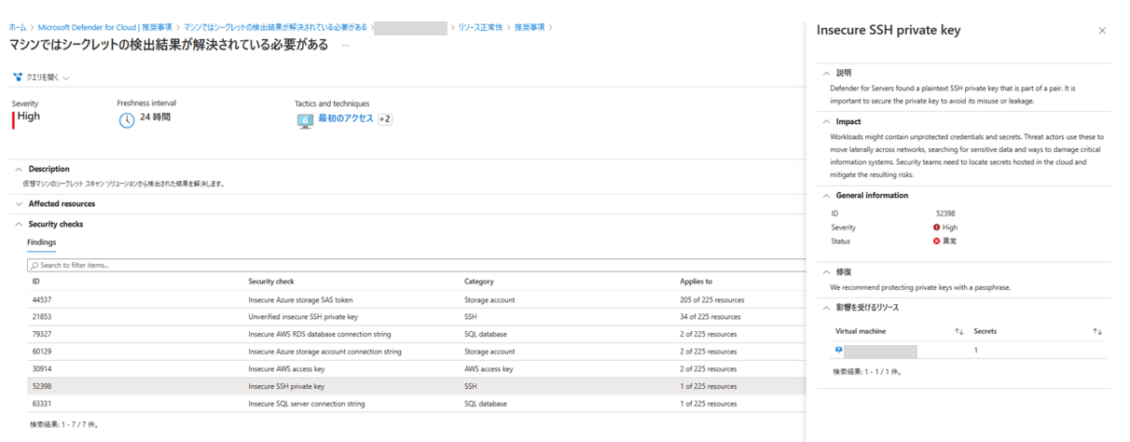Open the ellipsis menu beside page title
The image size is (1130, 442).
[x=346, y=45]
